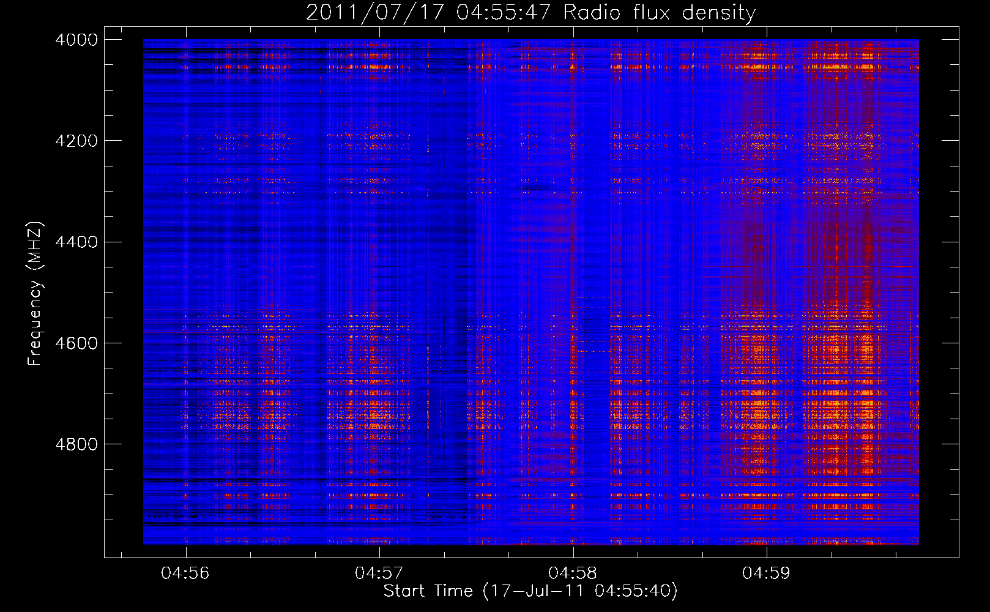Image resolution: width=990 pixels, height=612 pixels.
Task: Click the 4000 frequency tick label
Action: (x=76, y=40)
